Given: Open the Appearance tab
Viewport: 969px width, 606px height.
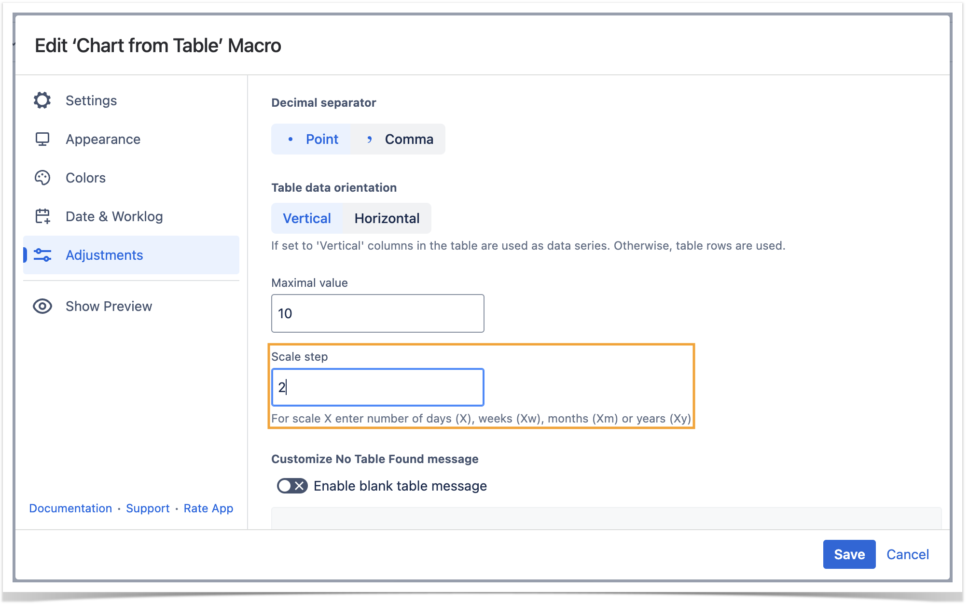Looking at the screenshot, I should (x=103, y=139).
